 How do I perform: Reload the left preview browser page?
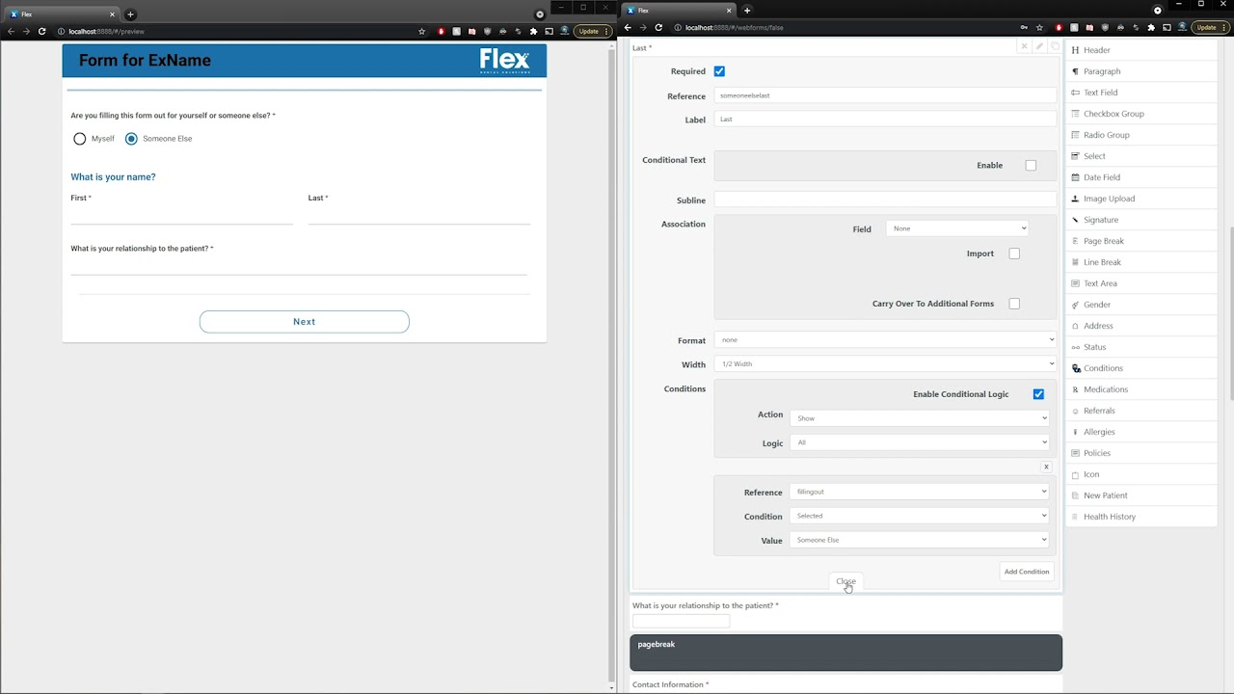pos(41,31)
